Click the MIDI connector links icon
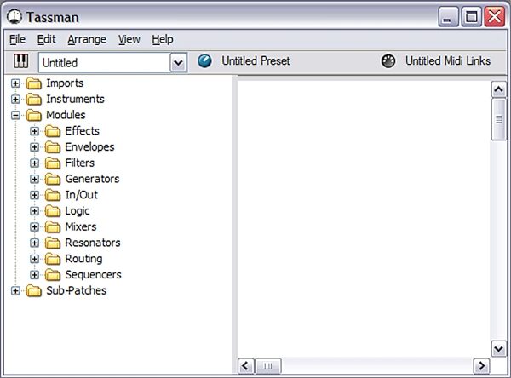The width and height of the screenshot is (511, 378). pyautogui.click(x=388, y=61)
